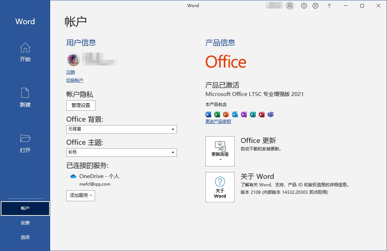Image resolution: width=387 pixels, height=251 pixels.
Task: Click the Teams icon
Action: pyautogui.click(x=271, y=114)
